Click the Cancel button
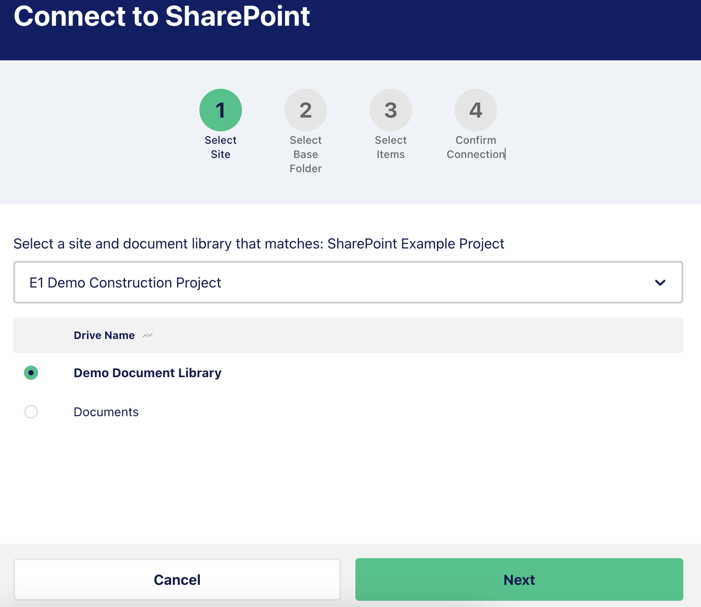 [177, 579]
